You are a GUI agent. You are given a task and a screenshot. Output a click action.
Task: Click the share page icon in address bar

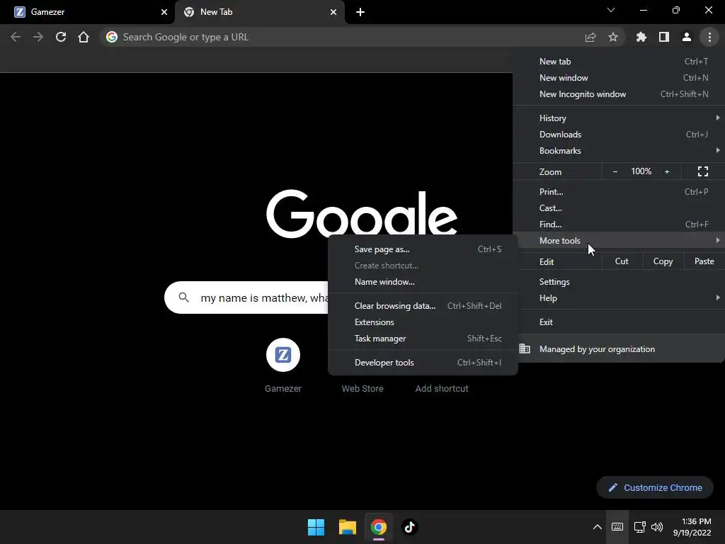[x=590, y=37]
